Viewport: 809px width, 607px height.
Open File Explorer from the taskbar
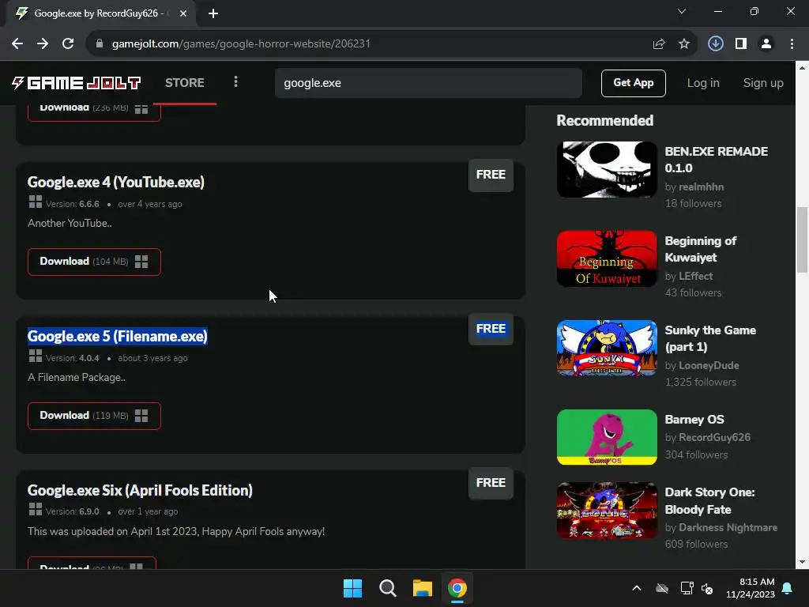click(x=422, y=588)
